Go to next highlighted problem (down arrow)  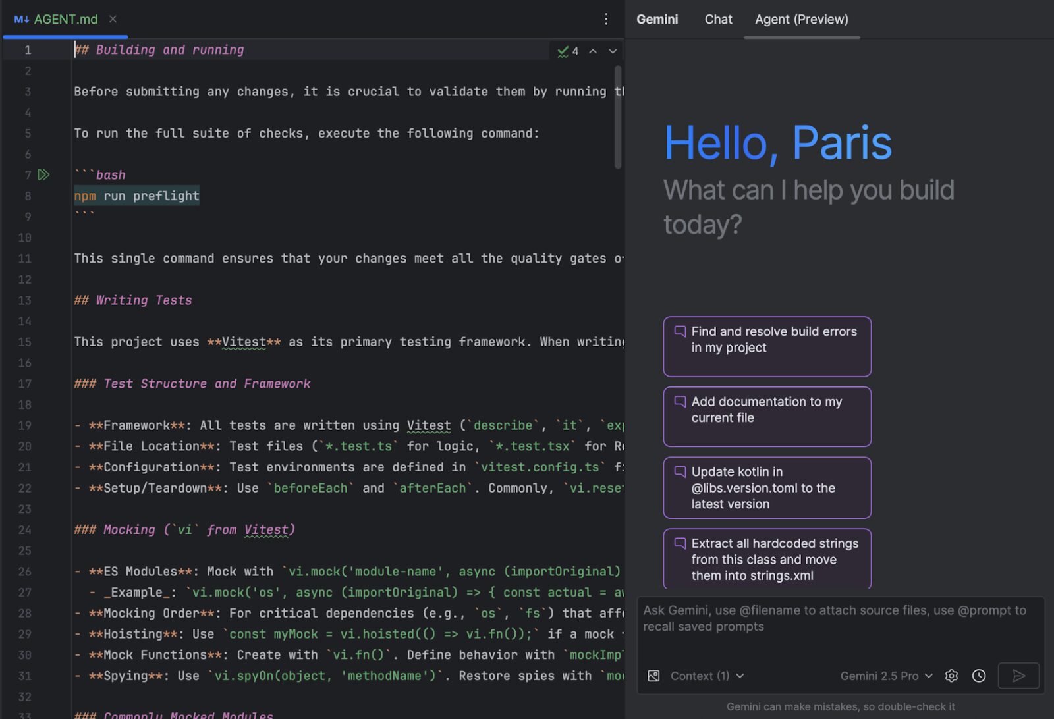(x=613, y=51)
